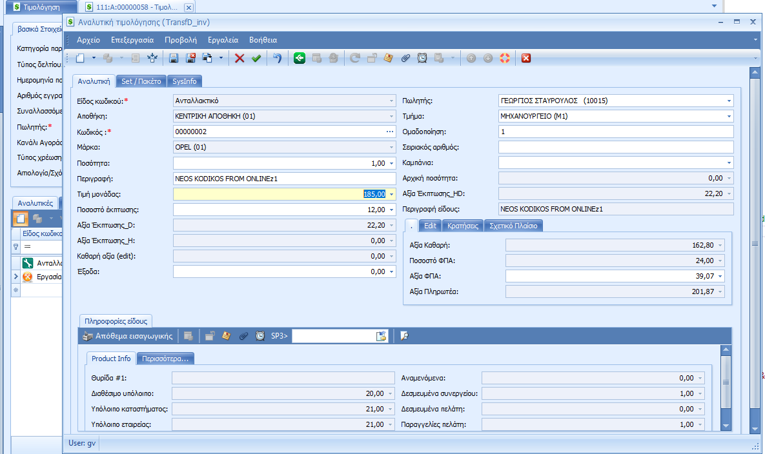Click the Απόθεμα εισαγωγικής button

128,336
